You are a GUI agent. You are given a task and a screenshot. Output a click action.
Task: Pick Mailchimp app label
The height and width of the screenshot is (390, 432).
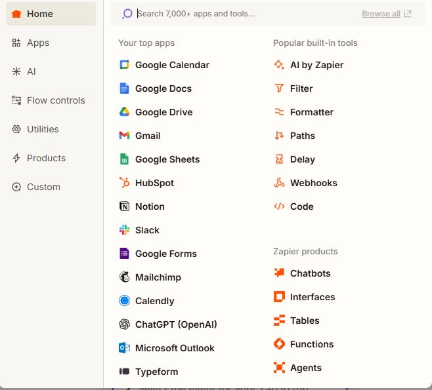(x=158, y=277)
